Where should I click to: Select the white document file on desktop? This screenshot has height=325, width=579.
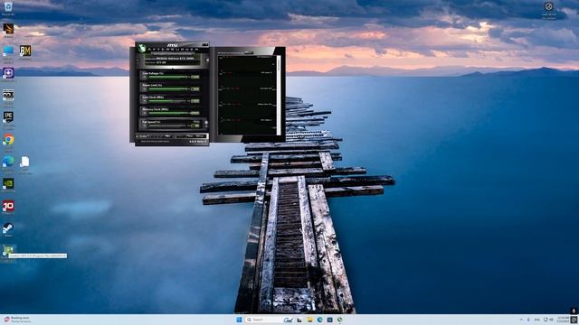point(24,162)
